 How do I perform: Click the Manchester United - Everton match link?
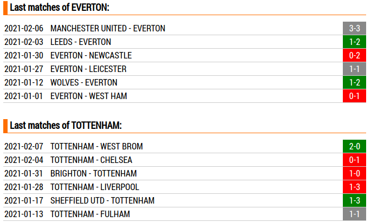pyautogui.click(x=107, y=28)
